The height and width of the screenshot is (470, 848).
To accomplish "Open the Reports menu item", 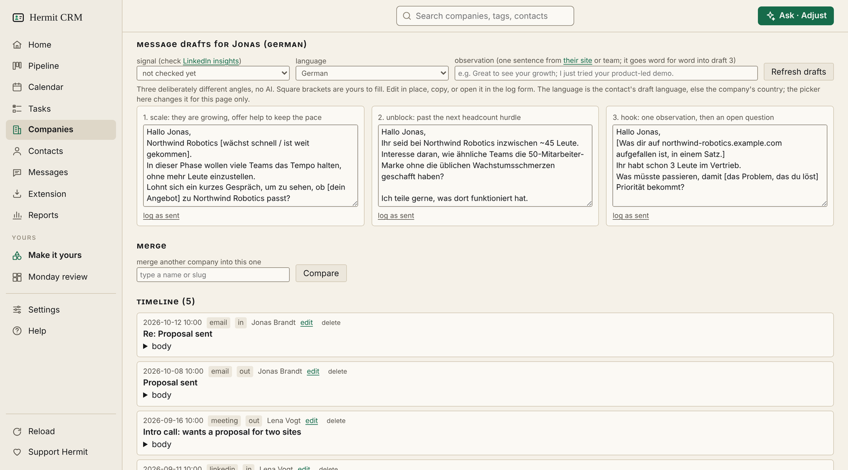I will point(61,215).
